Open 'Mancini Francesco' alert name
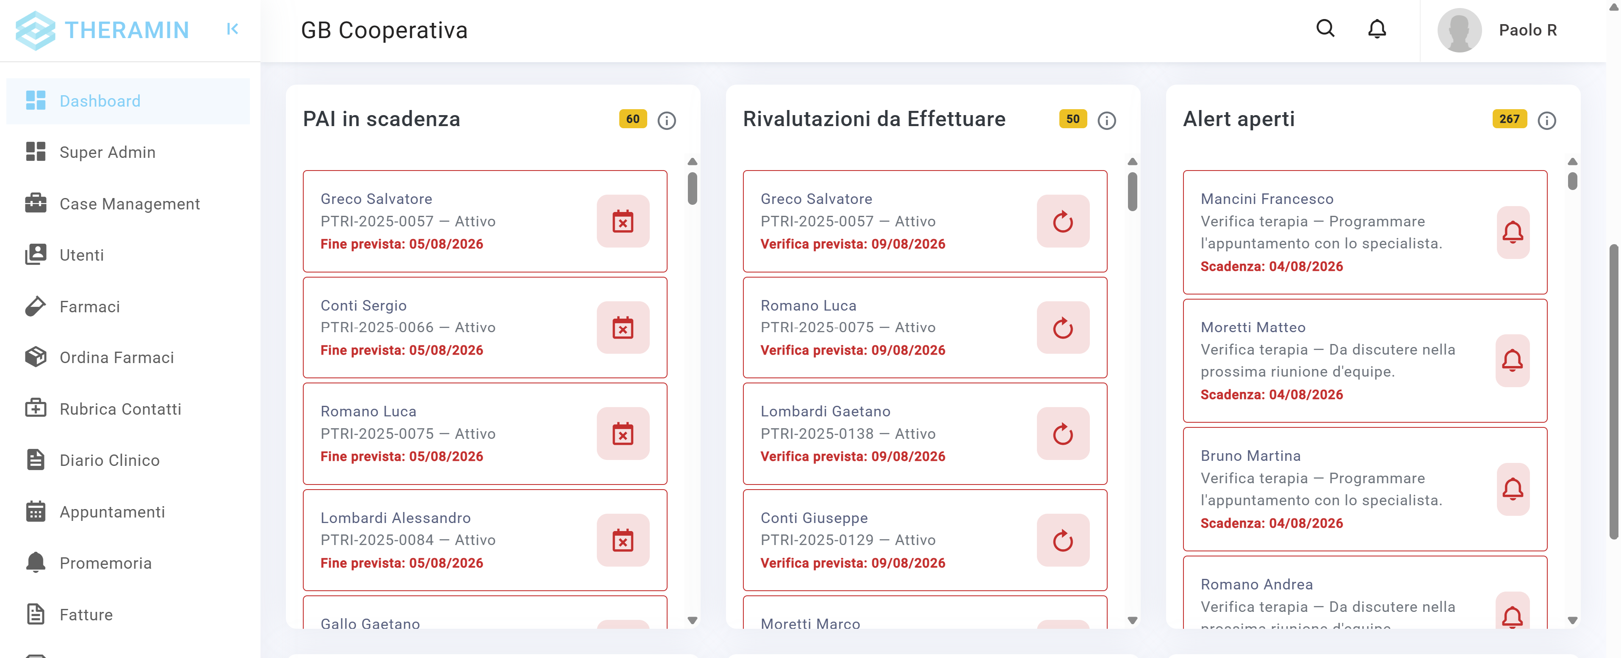 pos(1267,198)
